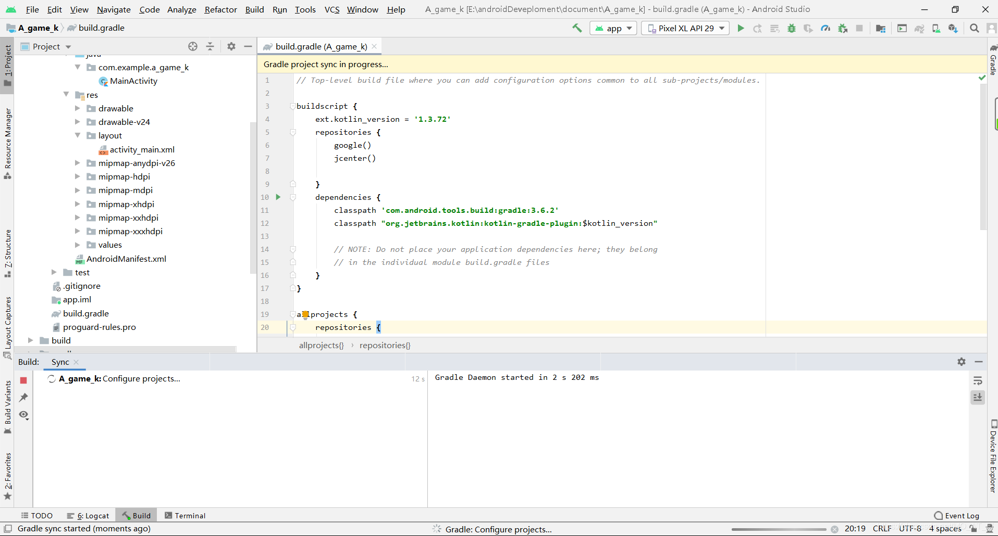The width and height of the screenshot is (998, 536).
Task: Hide the Build panel with minus icon
Action: pyautogui.click(x=979, y=362)
